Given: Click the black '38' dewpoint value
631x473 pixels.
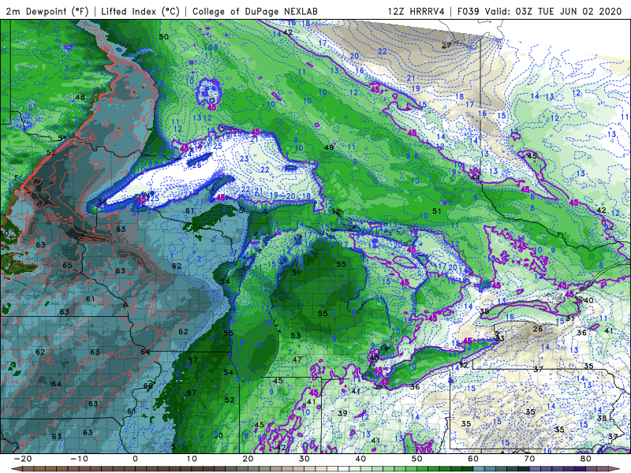Looking at the screenshot, I should click(602, 419).
